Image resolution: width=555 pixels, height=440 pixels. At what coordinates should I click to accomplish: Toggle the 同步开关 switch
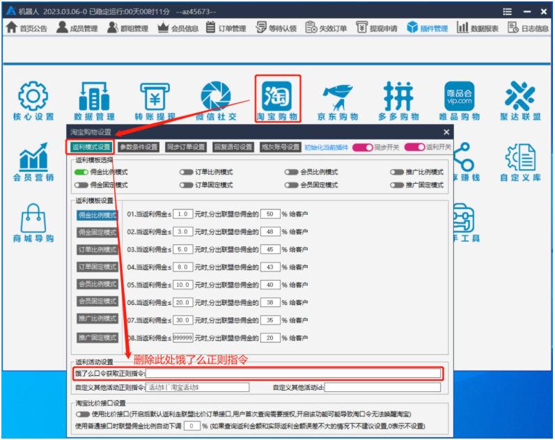click(362, 148)
